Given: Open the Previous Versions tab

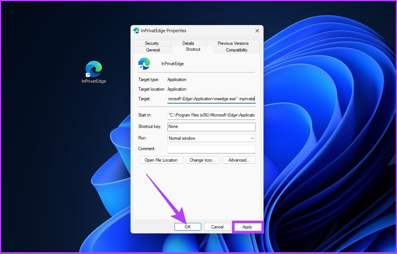Looking at the screenshot, I should click(x=233, y=43).
